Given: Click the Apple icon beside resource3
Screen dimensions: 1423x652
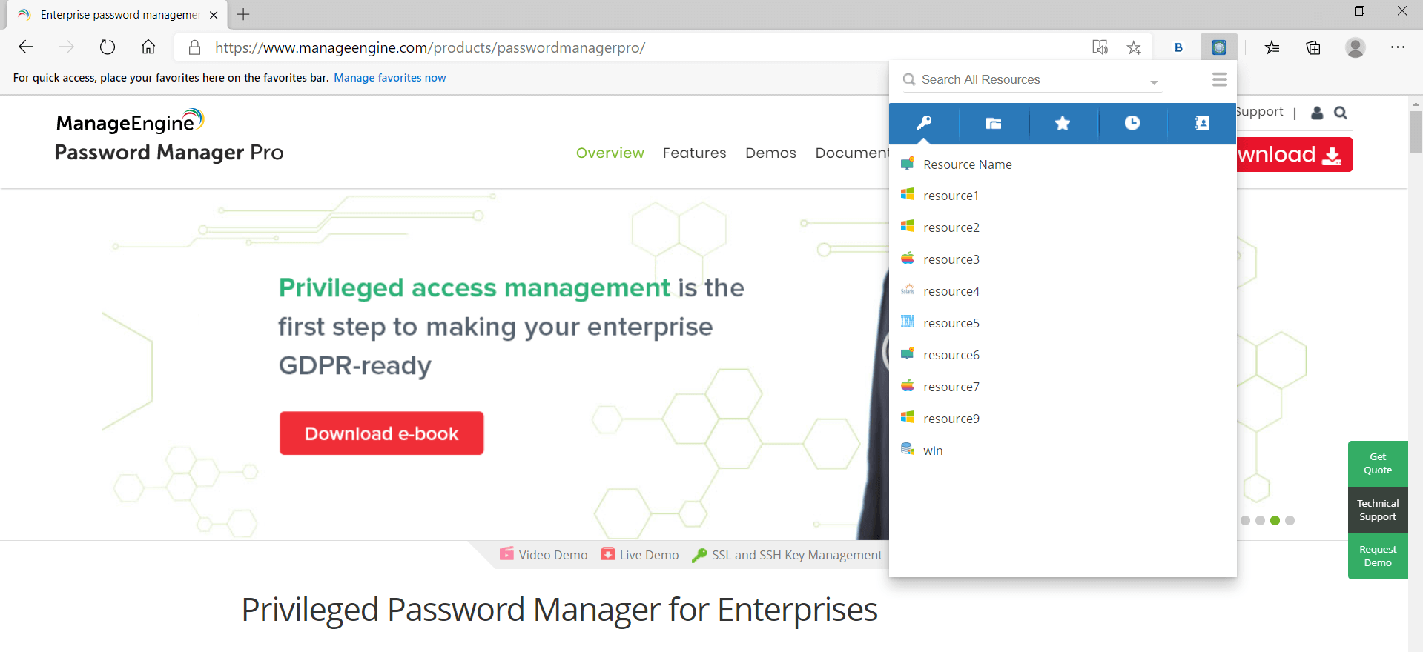Looking at the screenshot, I should coord(908,258).
